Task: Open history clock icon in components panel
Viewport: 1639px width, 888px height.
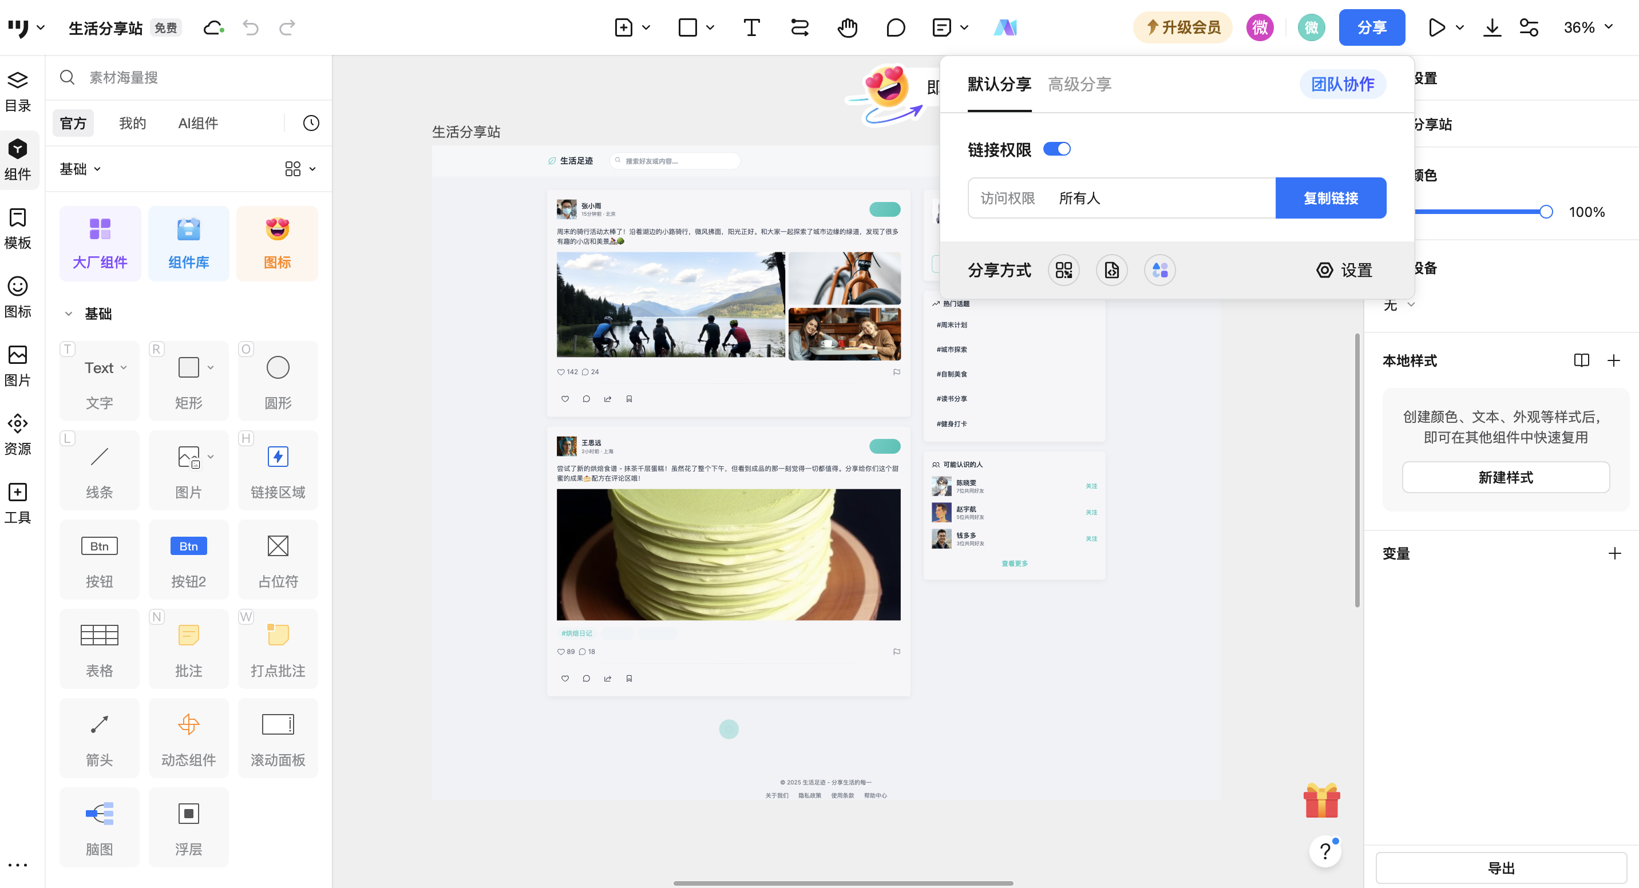Action: pyautogui.click(x=311, y=123)
